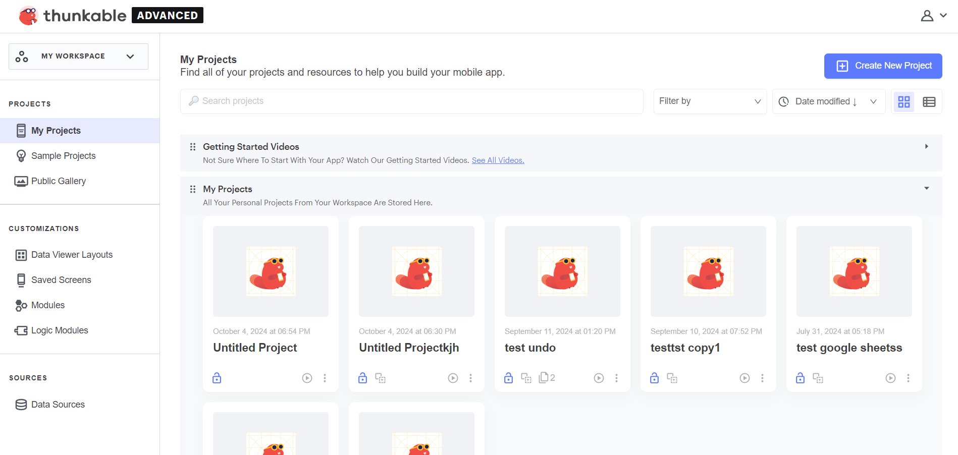Expand the Getting Started Videos section
This screenshot has height=455, width=958.
pyautogui.click(x=926, y=146)
